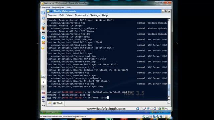This screenshot has width=214, height=120.
Task: Click outer VirtualBox floppy status icon
Action: [150, 117]
